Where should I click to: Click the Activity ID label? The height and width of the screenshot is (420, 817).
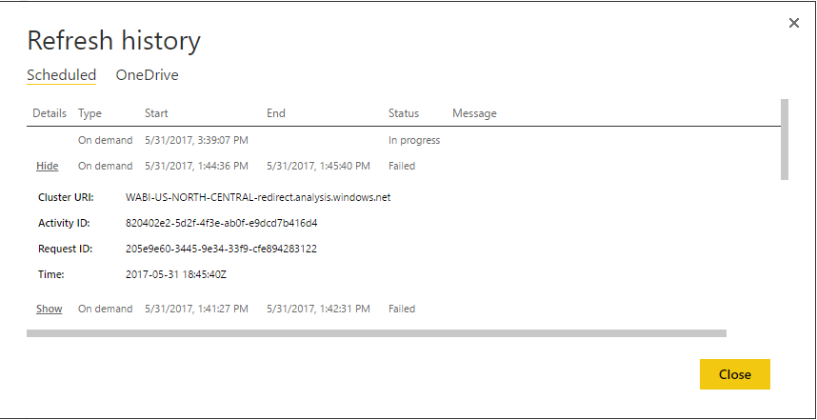point(64,224)
